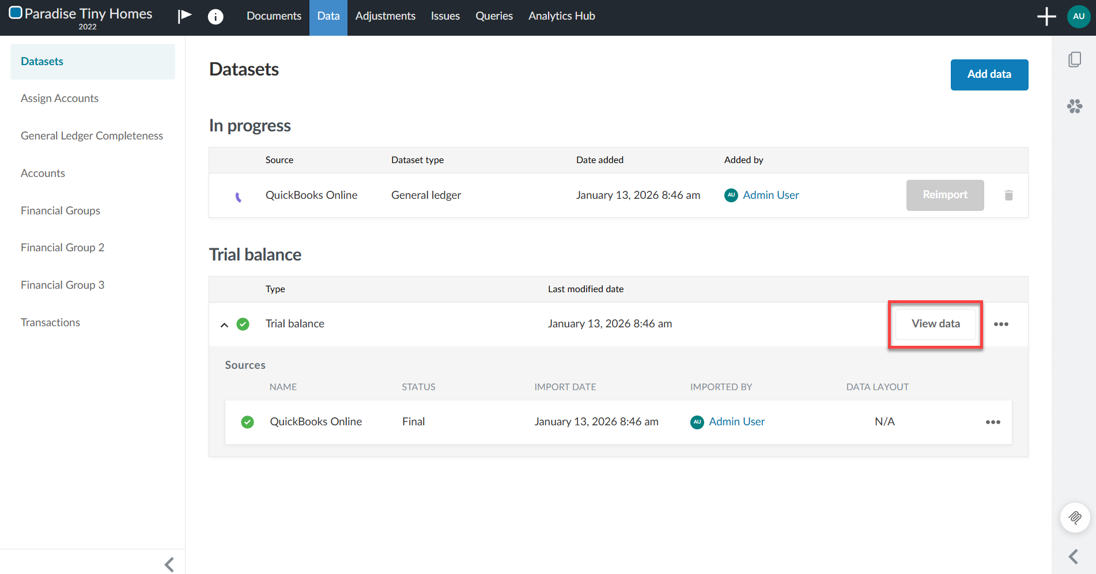Click the View data button
This screenshot has width=1096, height=574.
point(935,323)
